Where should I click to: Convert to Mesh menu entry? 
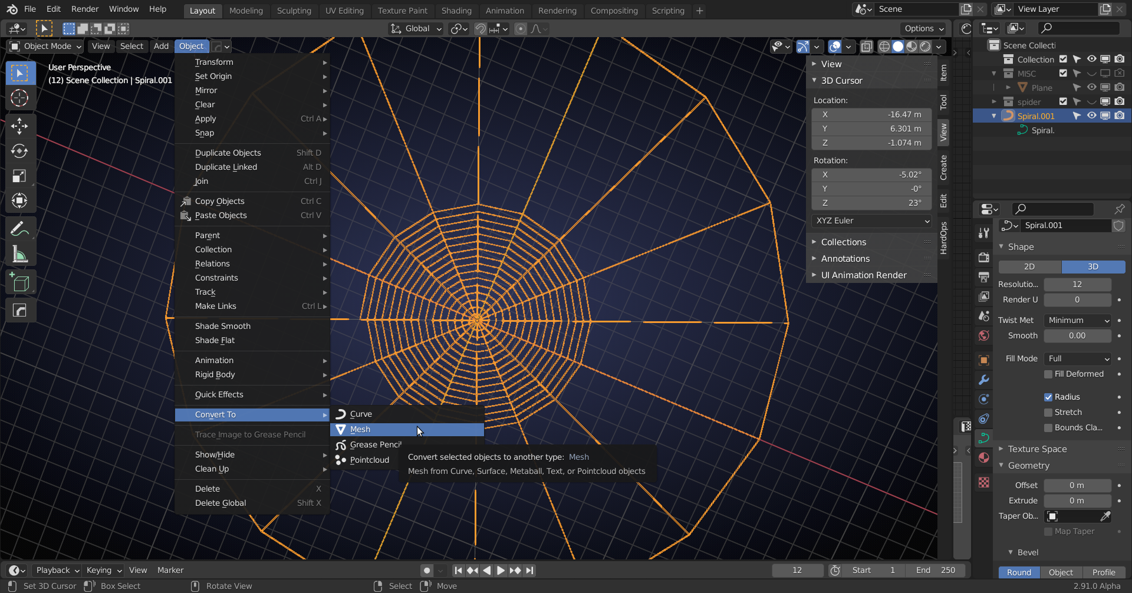coord(407,429)
